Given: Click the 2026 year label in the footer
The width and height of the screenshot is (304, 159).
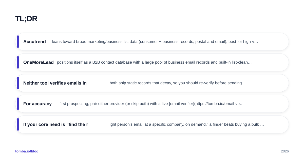Looking at the screenshot, I should point(285,151).
